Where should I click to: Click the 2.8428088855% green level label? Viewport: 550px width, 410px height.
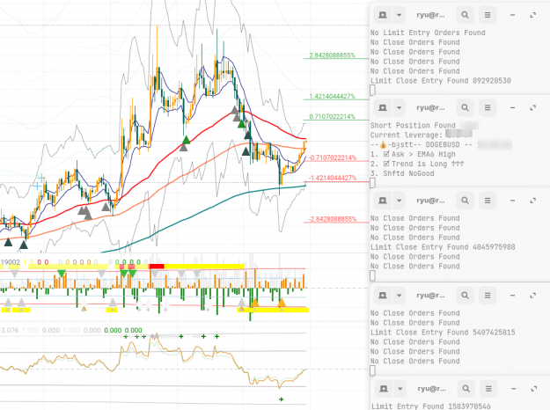pyautogui.click(x=332, y=55)
